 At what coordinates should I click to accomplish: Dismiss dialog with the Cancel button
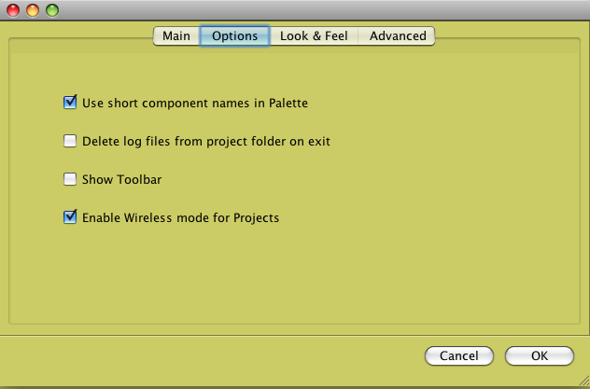pyautogui.click(x=459, y=355)
